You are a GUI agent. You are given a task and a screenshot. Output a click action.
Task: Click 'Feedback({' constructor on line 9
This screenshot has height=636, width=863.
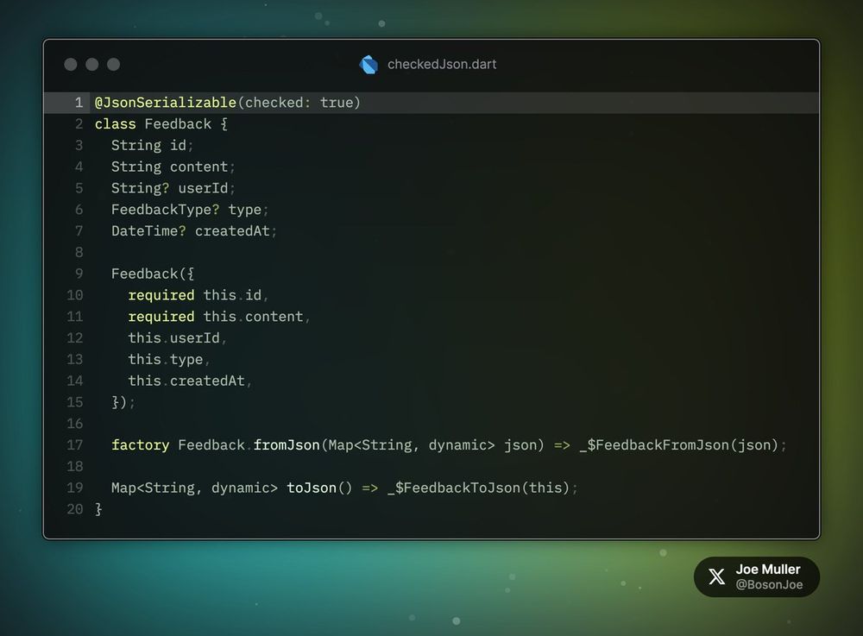click(x=153, y=274)
